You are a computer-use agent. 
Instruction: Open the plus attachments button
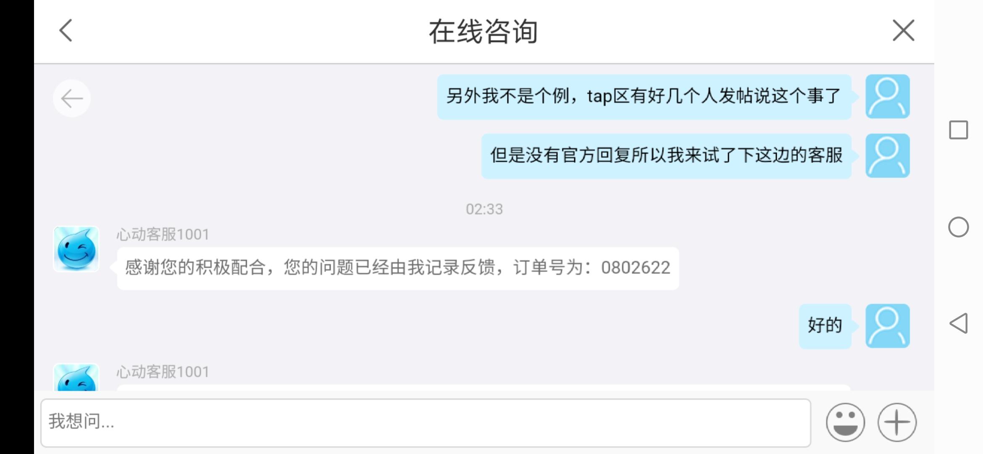(897, 422)
